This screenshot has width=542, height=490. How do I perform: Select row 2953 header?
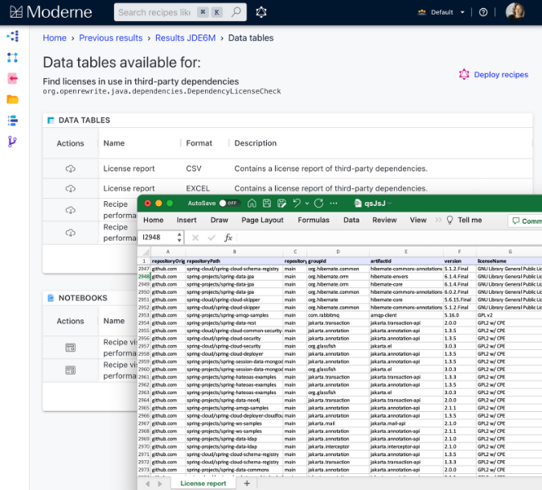(144, 315)
